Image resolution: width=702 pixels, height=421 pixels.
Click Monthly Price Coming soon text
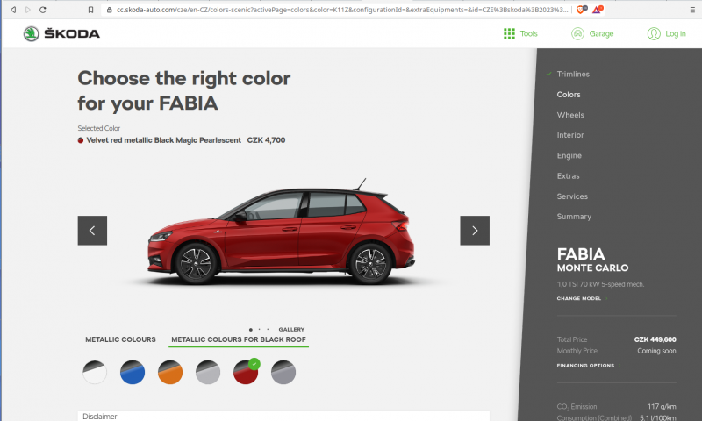pyautogui.click(x=656, y=351)
